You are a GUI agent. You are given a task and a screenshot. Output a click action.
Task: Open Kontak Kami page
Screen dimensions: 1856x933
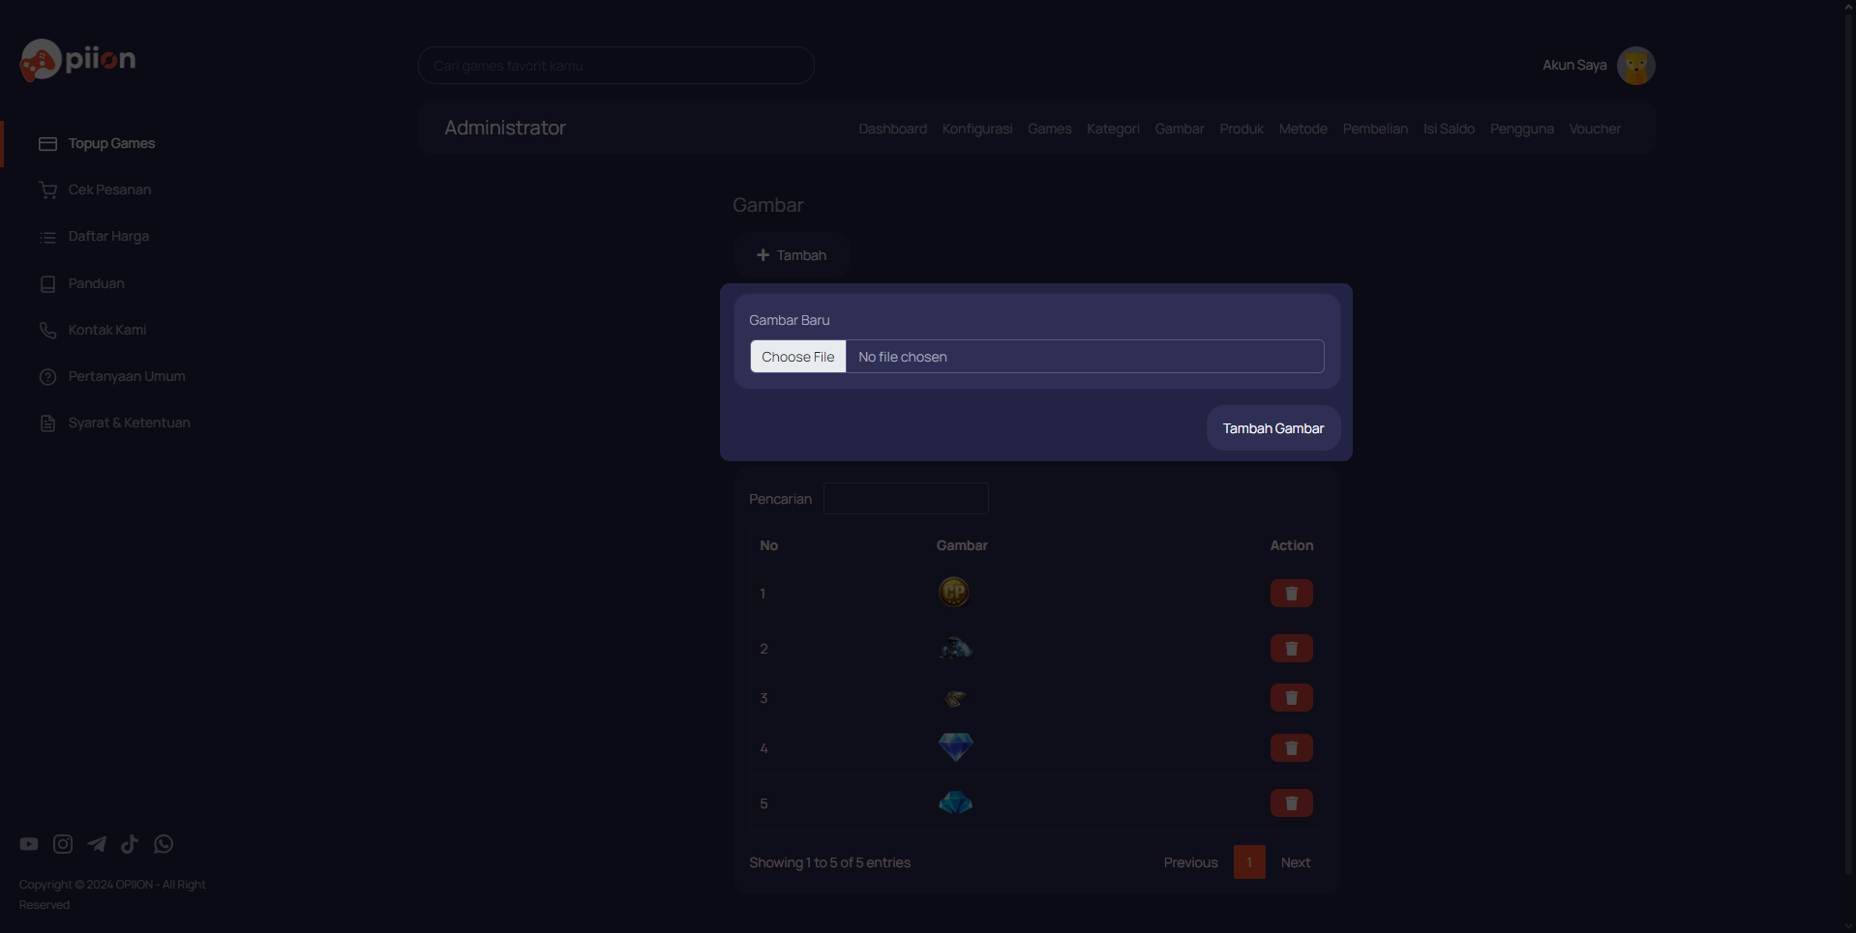pyautogui.click(x=107, y=330)
